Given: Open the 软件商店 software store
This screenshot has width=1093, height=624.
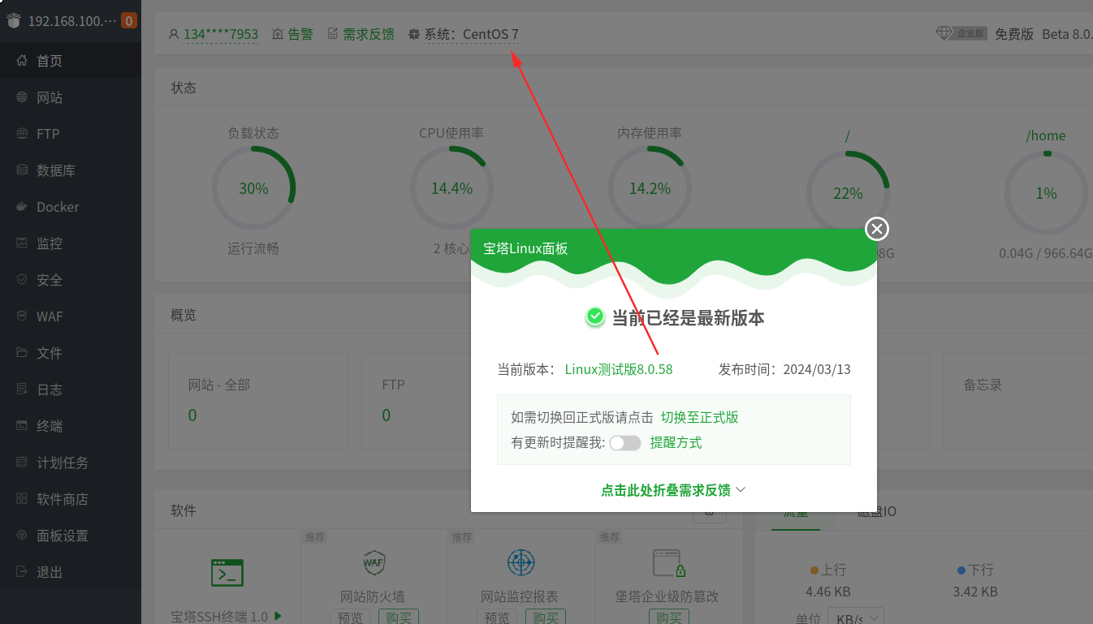Looking at the screenshot, I should coord(71,499).
